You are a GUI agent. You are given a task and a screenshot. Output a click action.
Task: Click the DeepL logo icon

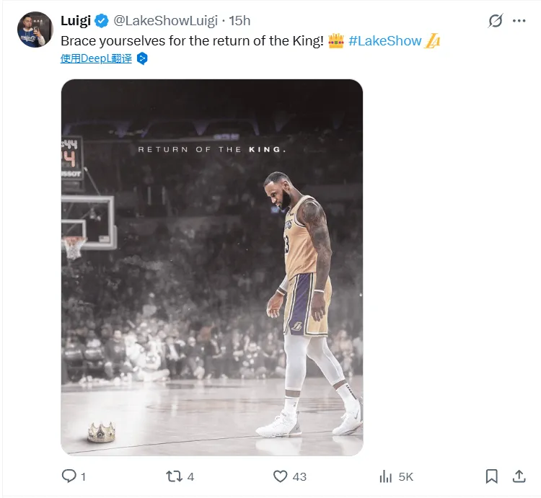[x=143, y=58]
